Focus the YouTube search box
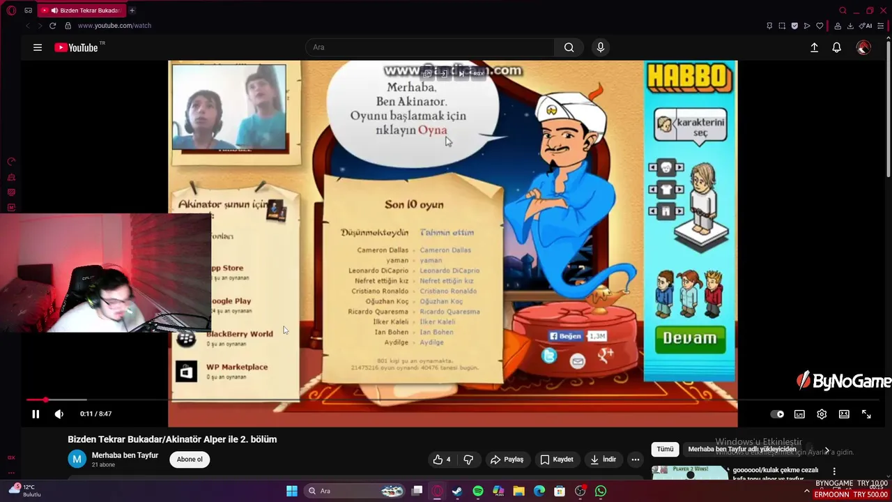This screenshot has width=892, height=502. coord(430,47)
